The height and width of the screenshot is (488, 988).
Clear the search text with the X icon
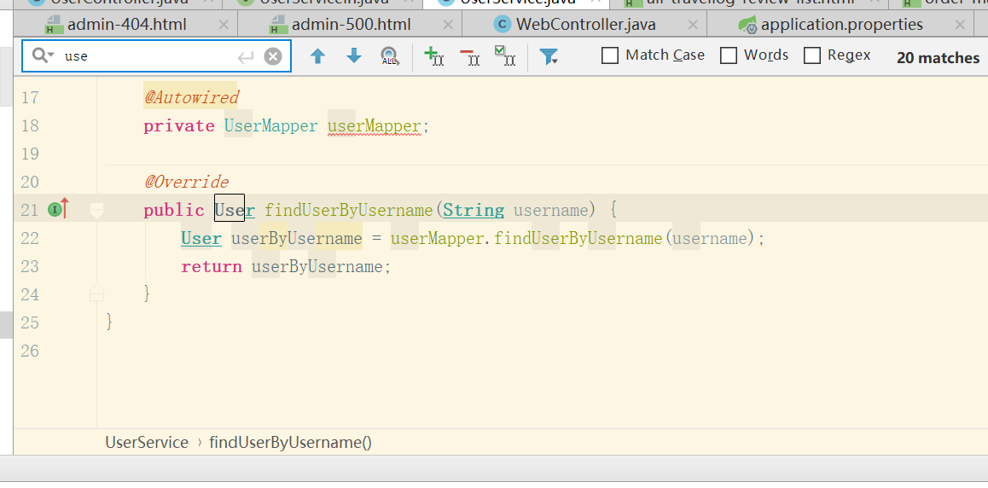pyautogui.click(x=272, y=56)
